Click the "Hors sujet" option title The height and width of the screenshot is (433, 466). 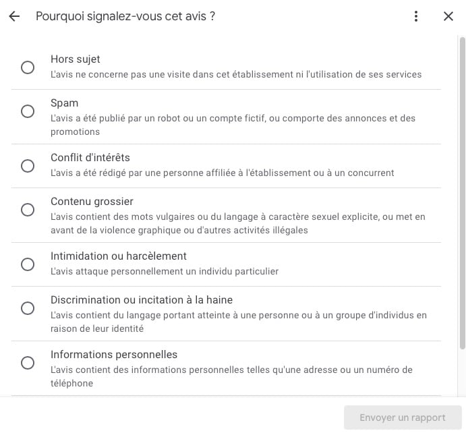click(x=76, y=59)
